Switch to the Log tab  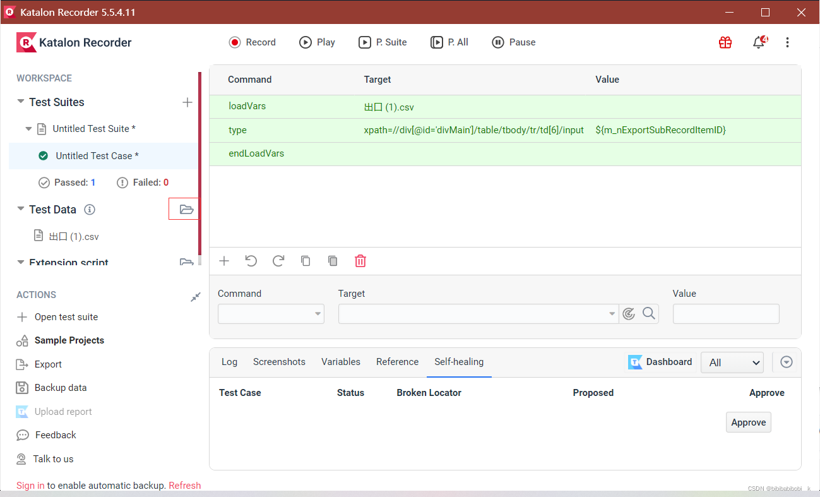click(x=230, y=362)
